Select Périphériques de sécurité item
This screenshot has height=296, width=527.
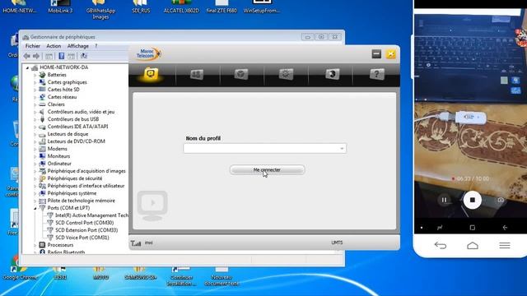(75, 178)
